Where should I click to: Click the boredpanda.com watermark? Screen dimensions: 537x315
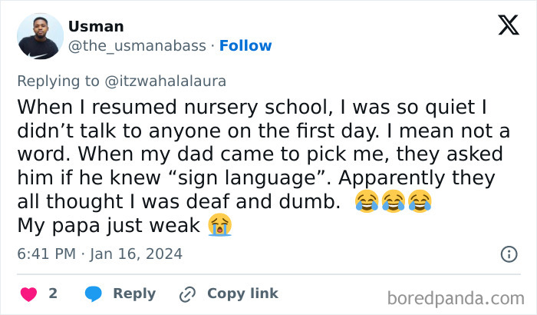click(456, 297)
